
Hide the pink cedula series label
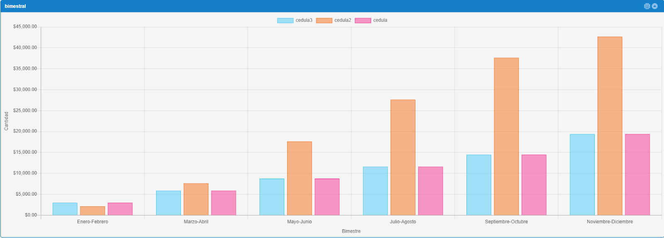tap(380, 20)
